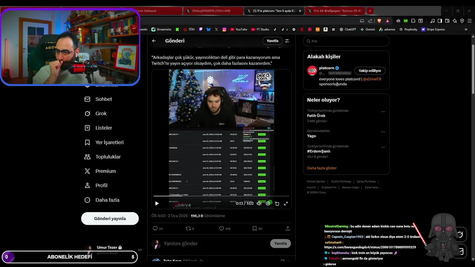
Task: Open more options for #ErdemŞanlı trend
Action: click(x=383, y=147)
